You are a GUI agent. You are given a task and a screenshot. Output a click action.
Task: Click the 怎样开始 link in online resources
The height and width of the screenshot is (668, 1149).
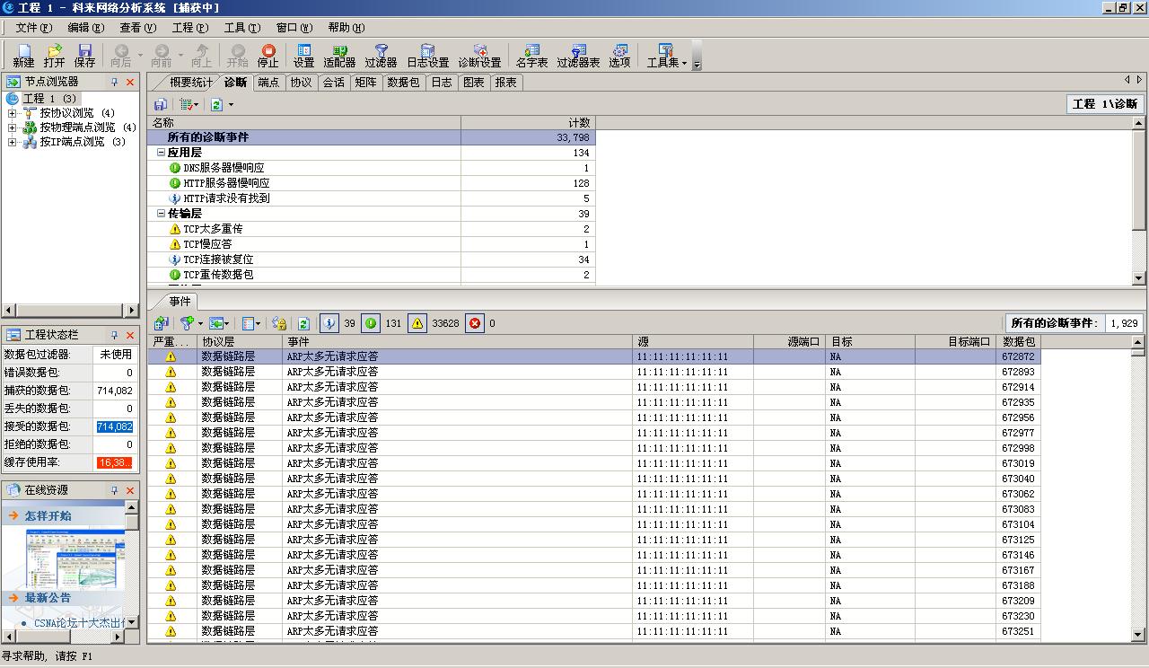pyautogui.click(x=48, y=516)
